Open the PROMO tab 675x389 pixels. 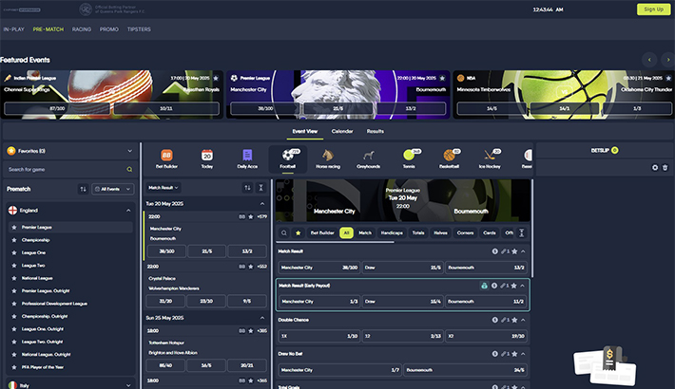point(109,29)
